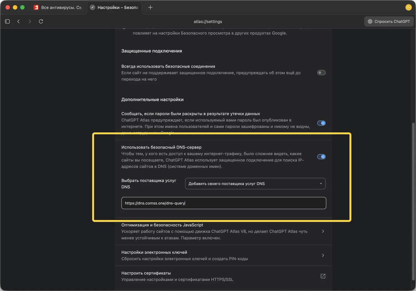Go forward with the right arrow
Viewport: 416px width, 291px height.
click(30, 21)
